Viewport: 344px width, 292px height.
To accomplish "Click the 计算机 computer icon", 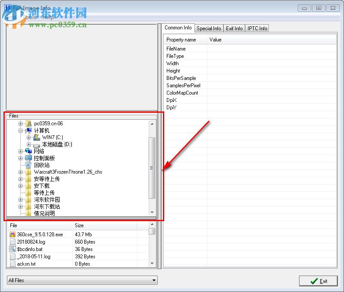I will [x=29, y=130].
